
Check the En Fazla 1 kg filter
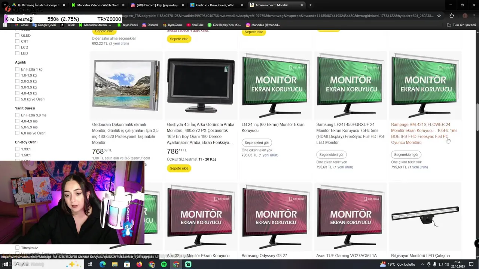[17, 69]
